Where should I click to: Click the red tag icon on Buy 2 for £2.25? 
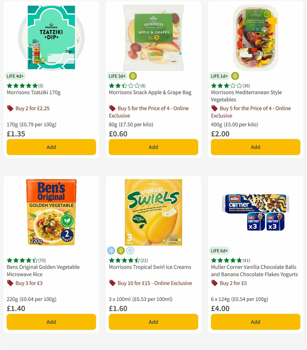point(10,108)
